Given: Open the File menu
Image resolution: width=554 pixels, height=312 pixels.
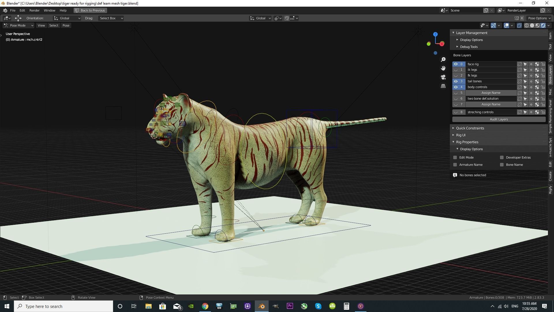Looking at the screenshot, I should coord(13,10).
